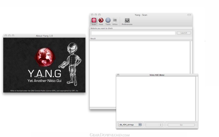Close the Yang : Scan window

coord(92,15)
